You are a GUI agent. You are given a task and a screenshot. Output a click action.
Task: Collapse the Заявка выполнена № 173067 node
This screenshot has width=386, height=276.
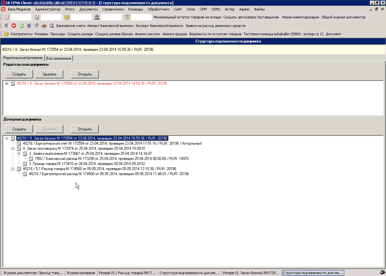click(x=19, y=154)
